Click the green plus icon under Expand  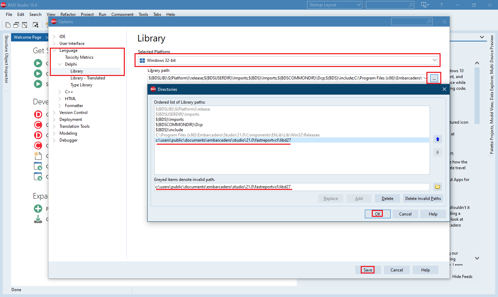click(x=38, y=209)
